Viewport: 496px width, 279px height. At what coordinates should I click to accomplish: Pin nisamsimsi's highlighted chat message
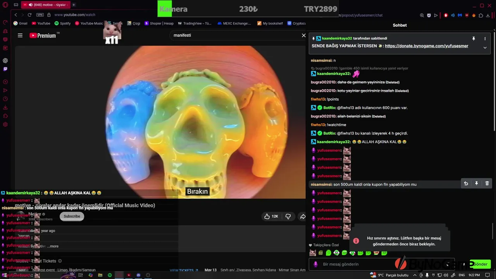(x=477, y=183)
